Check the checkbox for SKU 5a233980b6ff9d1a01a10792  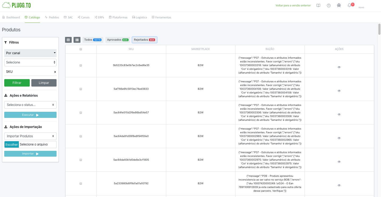point(81,183)
